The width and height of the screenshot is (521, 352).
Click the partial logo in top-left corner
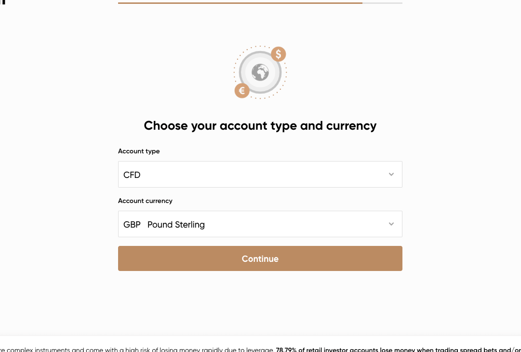[3, 2]
